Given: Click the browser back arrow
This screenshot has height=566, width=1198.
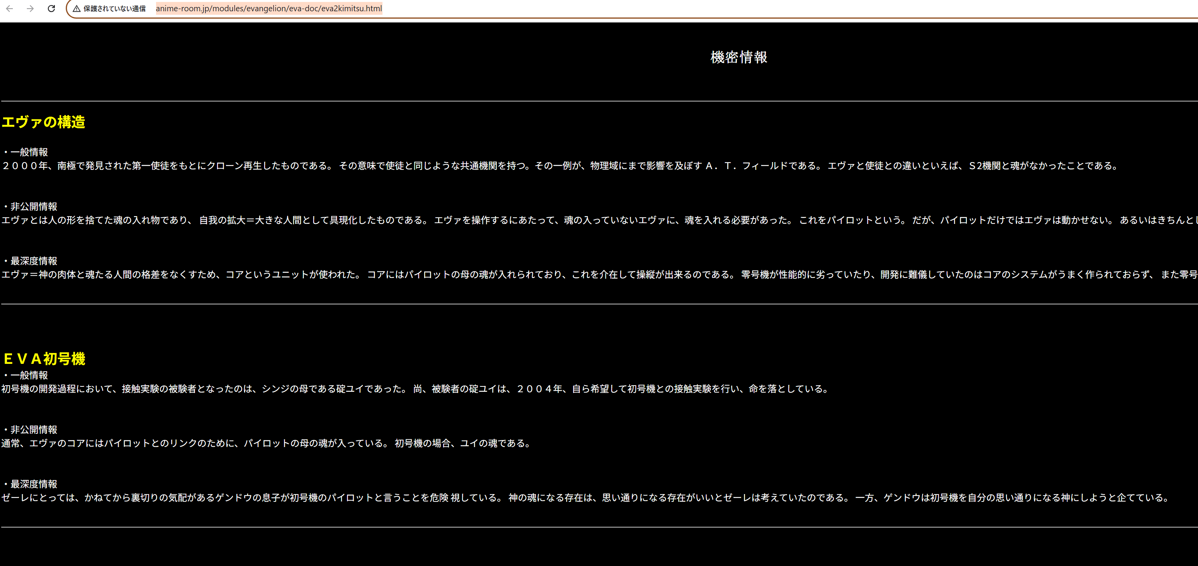Looking at the screenshot, I should [9, 9].
